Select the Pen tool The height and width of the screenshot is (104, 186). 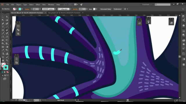(3, 24)
